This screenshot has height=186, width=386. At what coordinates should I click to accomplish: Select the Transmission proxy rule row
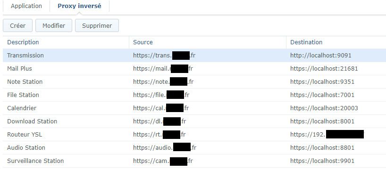[194, 55]
